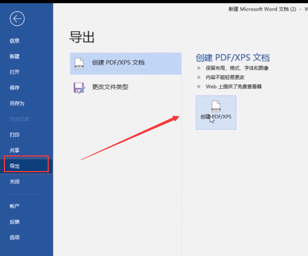Open the 另存为 page
308x256 pixels.
[17, 103]
